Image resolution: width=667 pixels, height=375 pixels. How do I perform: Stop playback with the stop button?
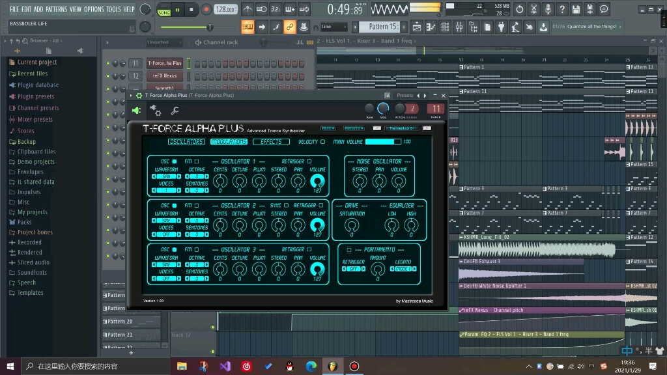point(192,9)
